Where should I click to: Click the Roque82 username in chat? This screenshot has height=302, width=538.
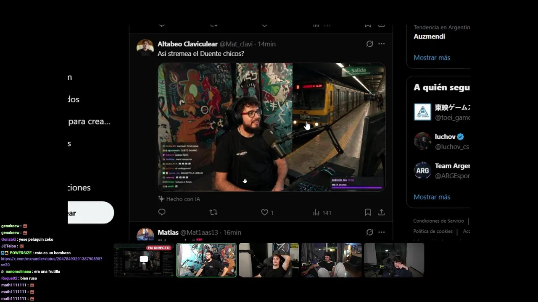9,278
